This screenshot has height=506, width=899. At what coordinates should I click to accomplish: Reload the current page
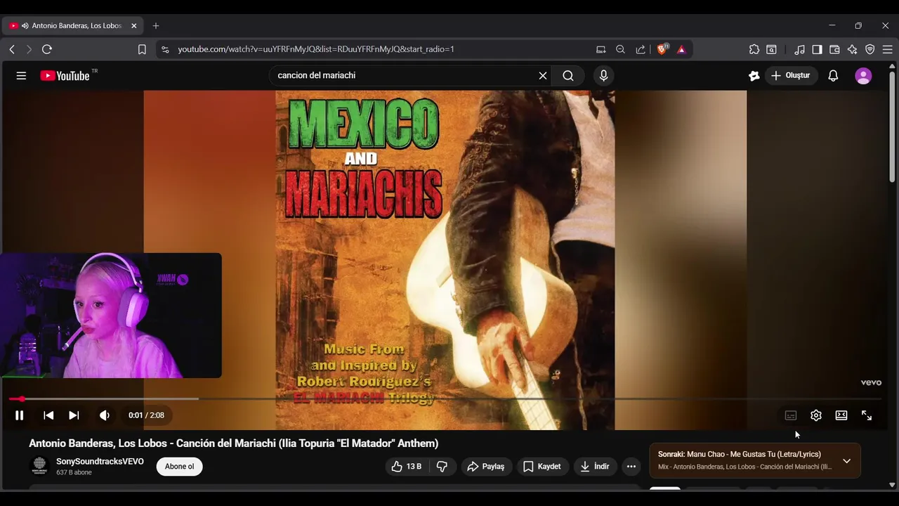pos(47,49)
